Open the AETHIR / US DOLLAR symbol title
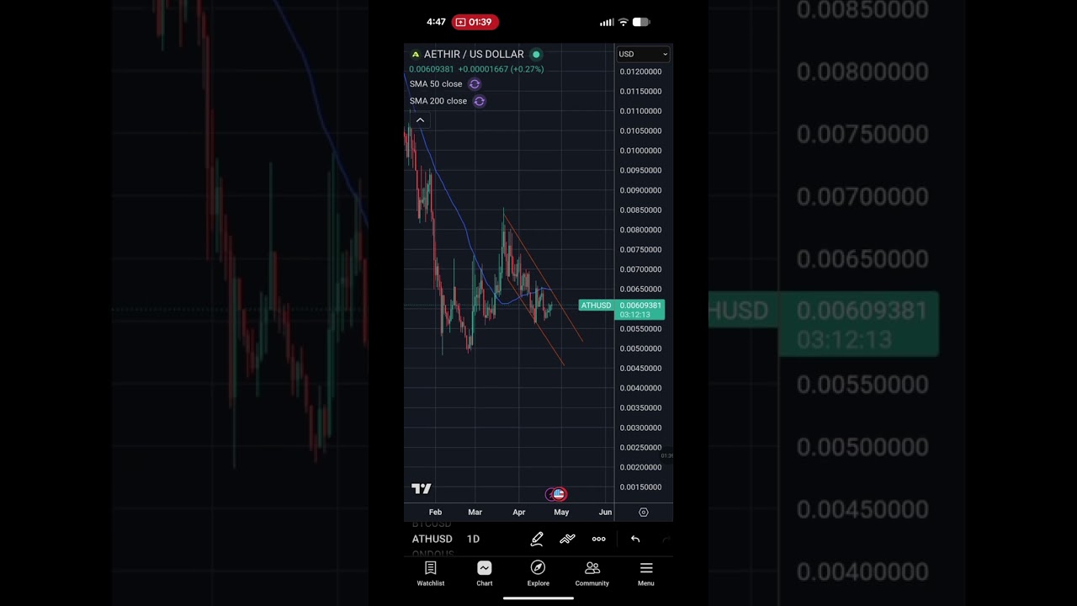 pyautogui.click(x=474, y=54)
